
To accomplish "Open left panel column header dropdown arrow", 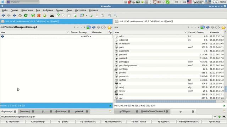I will pos(68,32).
